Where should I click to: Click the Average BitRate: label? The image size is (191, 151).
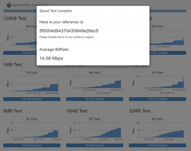click(54, 50)
